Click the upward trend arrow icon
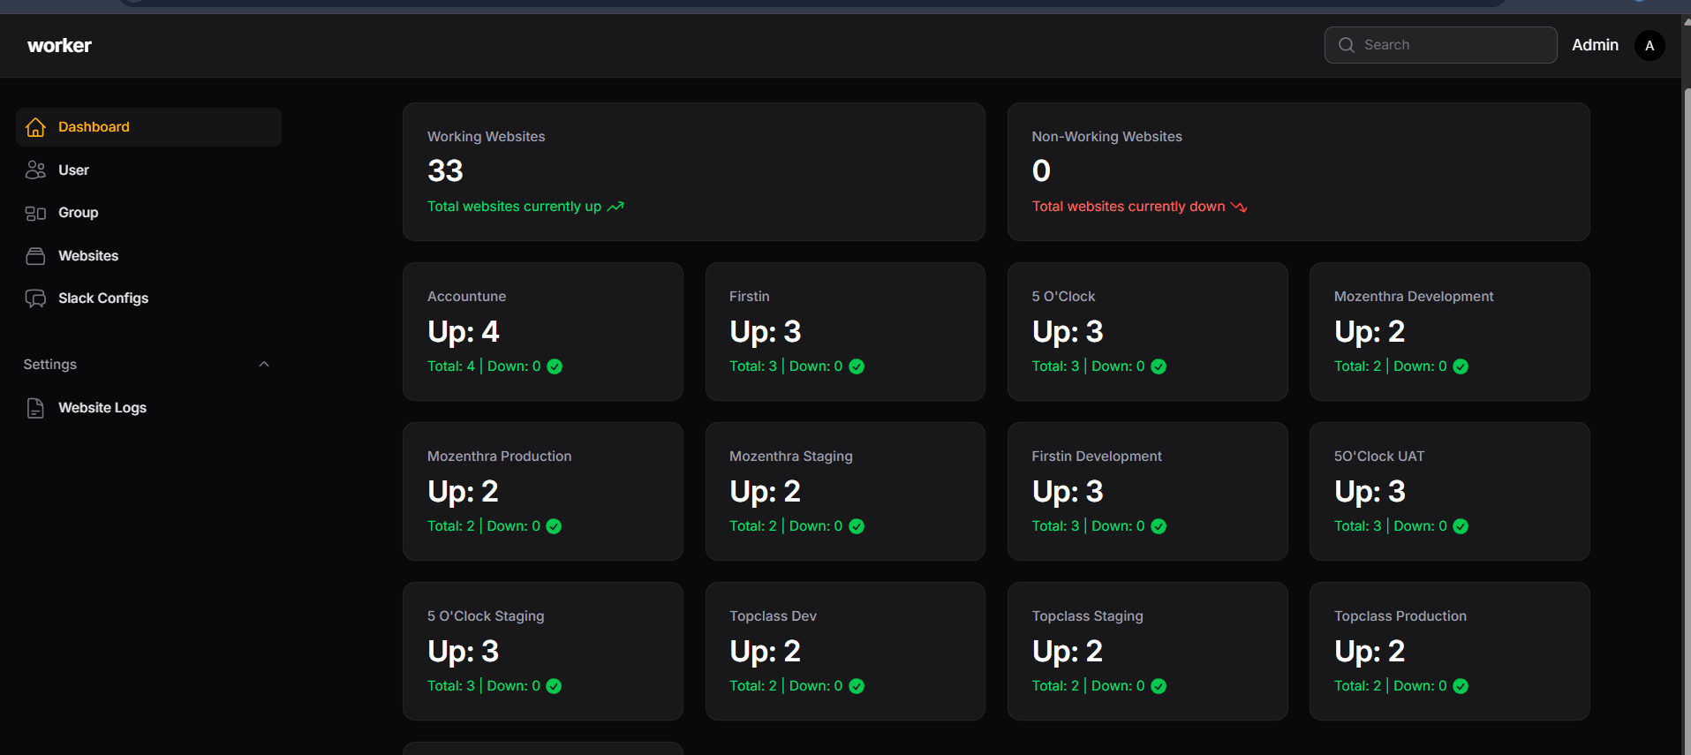This screenshot has width=1691, height=755. tap(615, 207)
